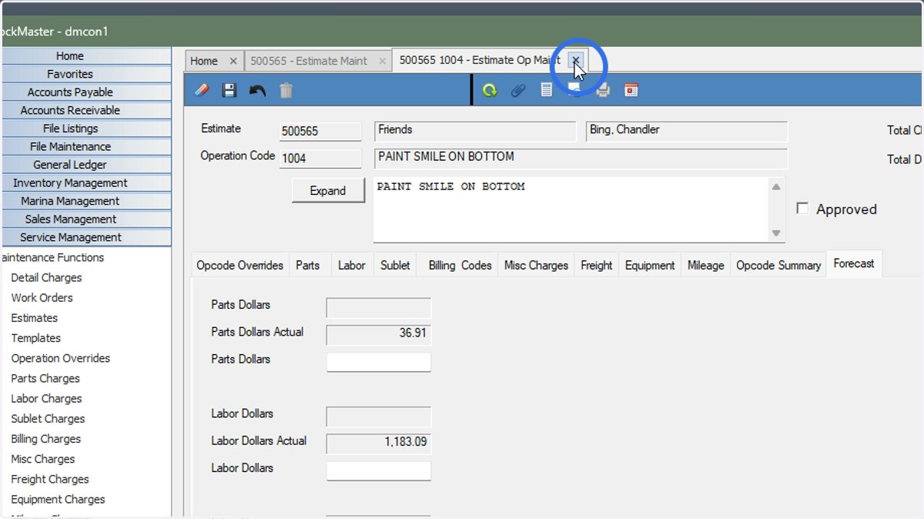Screen dimensions: 924x519
Task: Open the Misc Charges tab
Action: 536,265
